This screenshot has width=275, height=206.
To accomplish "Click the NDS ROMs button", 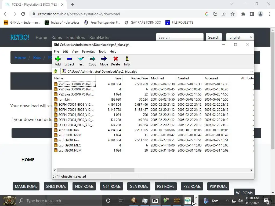I will click(x=84, y=186).
